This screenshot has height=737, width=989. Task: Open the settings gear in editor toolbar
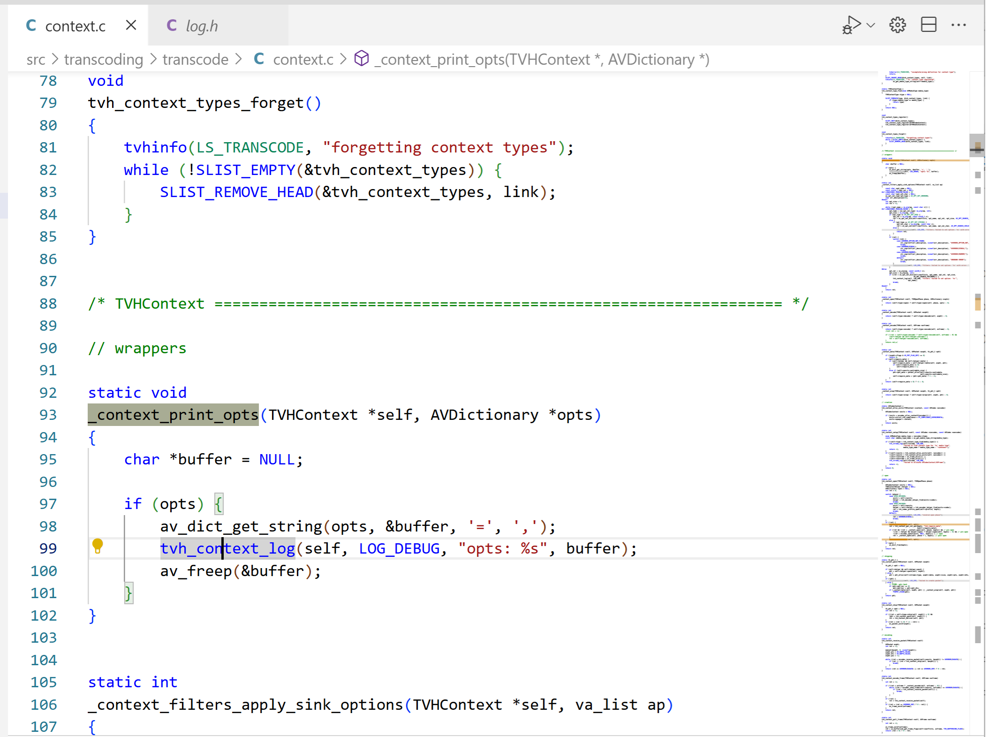pos(898,25)
